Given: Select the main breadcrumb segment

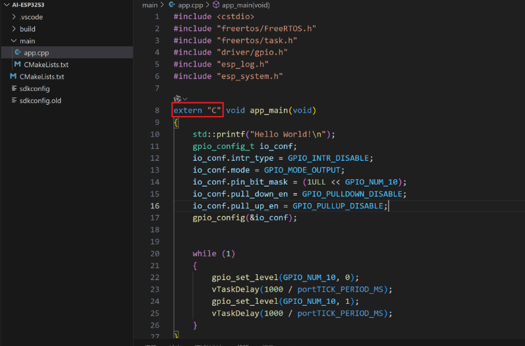Looking at the screenshot, I should [x=150, y=5].
